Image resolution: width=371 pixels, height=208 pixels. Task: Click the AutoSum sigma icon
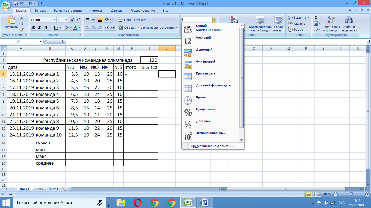click(x=316, y=18)
